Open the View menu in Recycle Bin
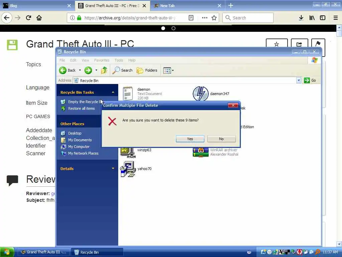Screen dimensions: 342x257 [x=85, y=60]
